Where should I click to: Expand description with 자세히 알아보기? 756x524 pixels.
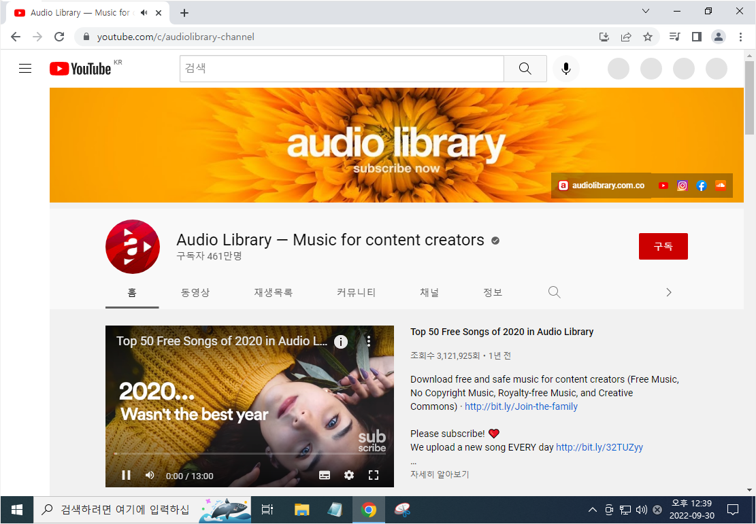coord(440,474)
